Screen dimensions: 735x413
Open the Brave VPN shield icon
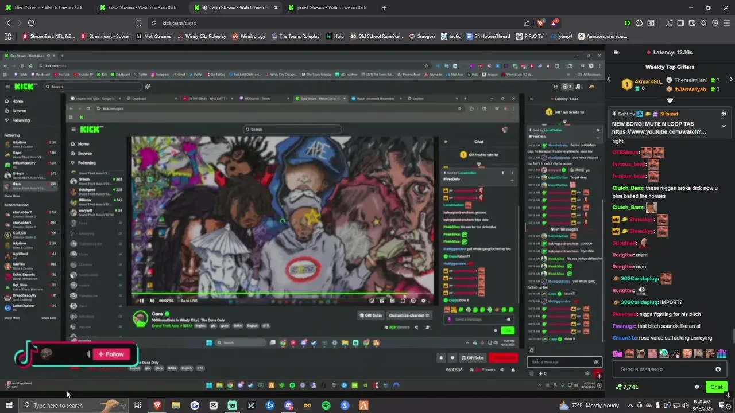pos(715,23)
